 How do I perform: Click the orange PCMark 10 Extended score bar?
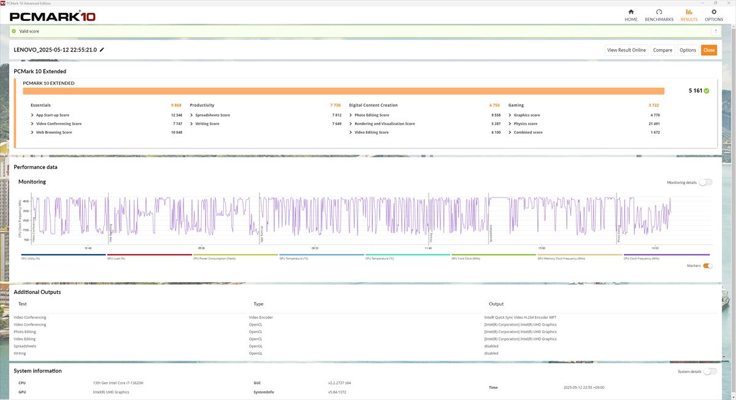click(x=343, y=91)
